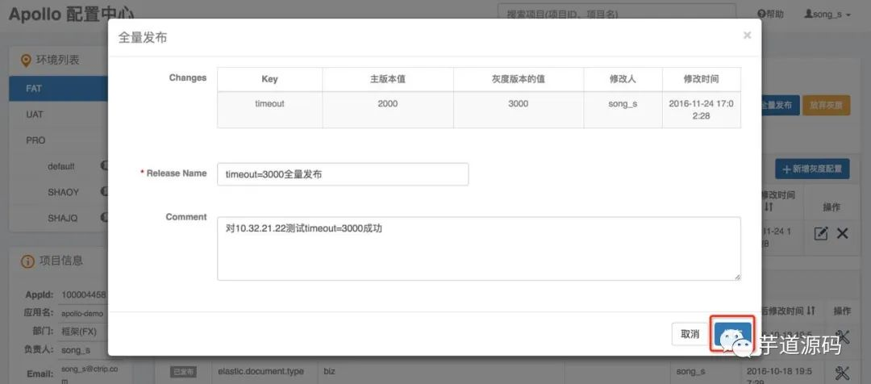Select the default cluster under PRO
Image resolution: width=871 pixels, height=384 pixels.
click(61, 166)
